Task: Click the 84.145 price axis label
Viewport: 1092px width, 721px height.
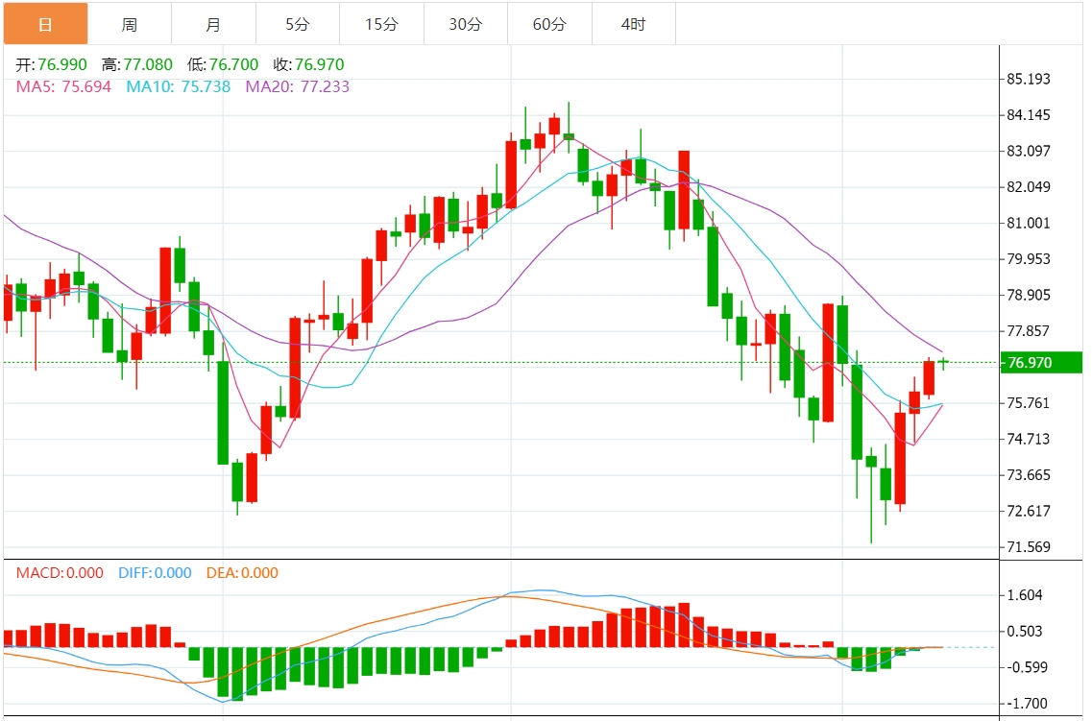Action: (x=1029, y=115)
